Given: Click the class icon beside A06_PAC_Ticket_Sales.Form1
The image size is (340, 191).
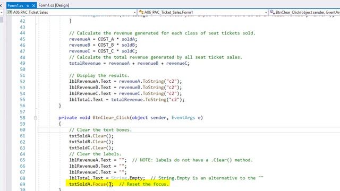Looking at the screenshot, I should coord(141,12).
